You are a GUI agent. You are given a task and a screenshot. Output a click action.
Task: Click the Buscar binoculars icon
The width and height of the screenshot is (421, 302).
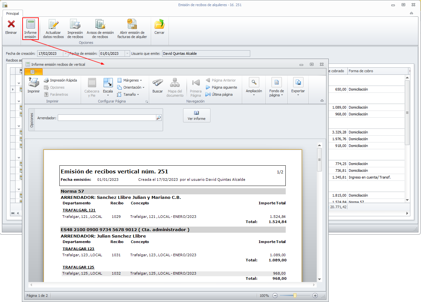(158, 83)
